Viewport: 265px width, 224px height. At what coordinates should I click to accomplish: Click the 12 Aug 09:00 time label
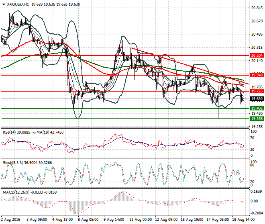coord(166,220)
